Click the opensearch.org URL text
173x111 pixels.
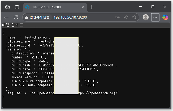pos(98,93)
